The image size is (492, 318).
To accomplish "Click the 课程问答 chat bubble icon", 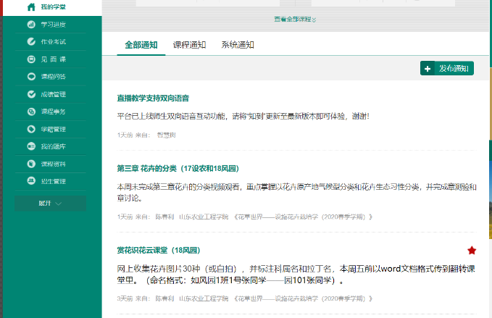I will click(31, 77).
